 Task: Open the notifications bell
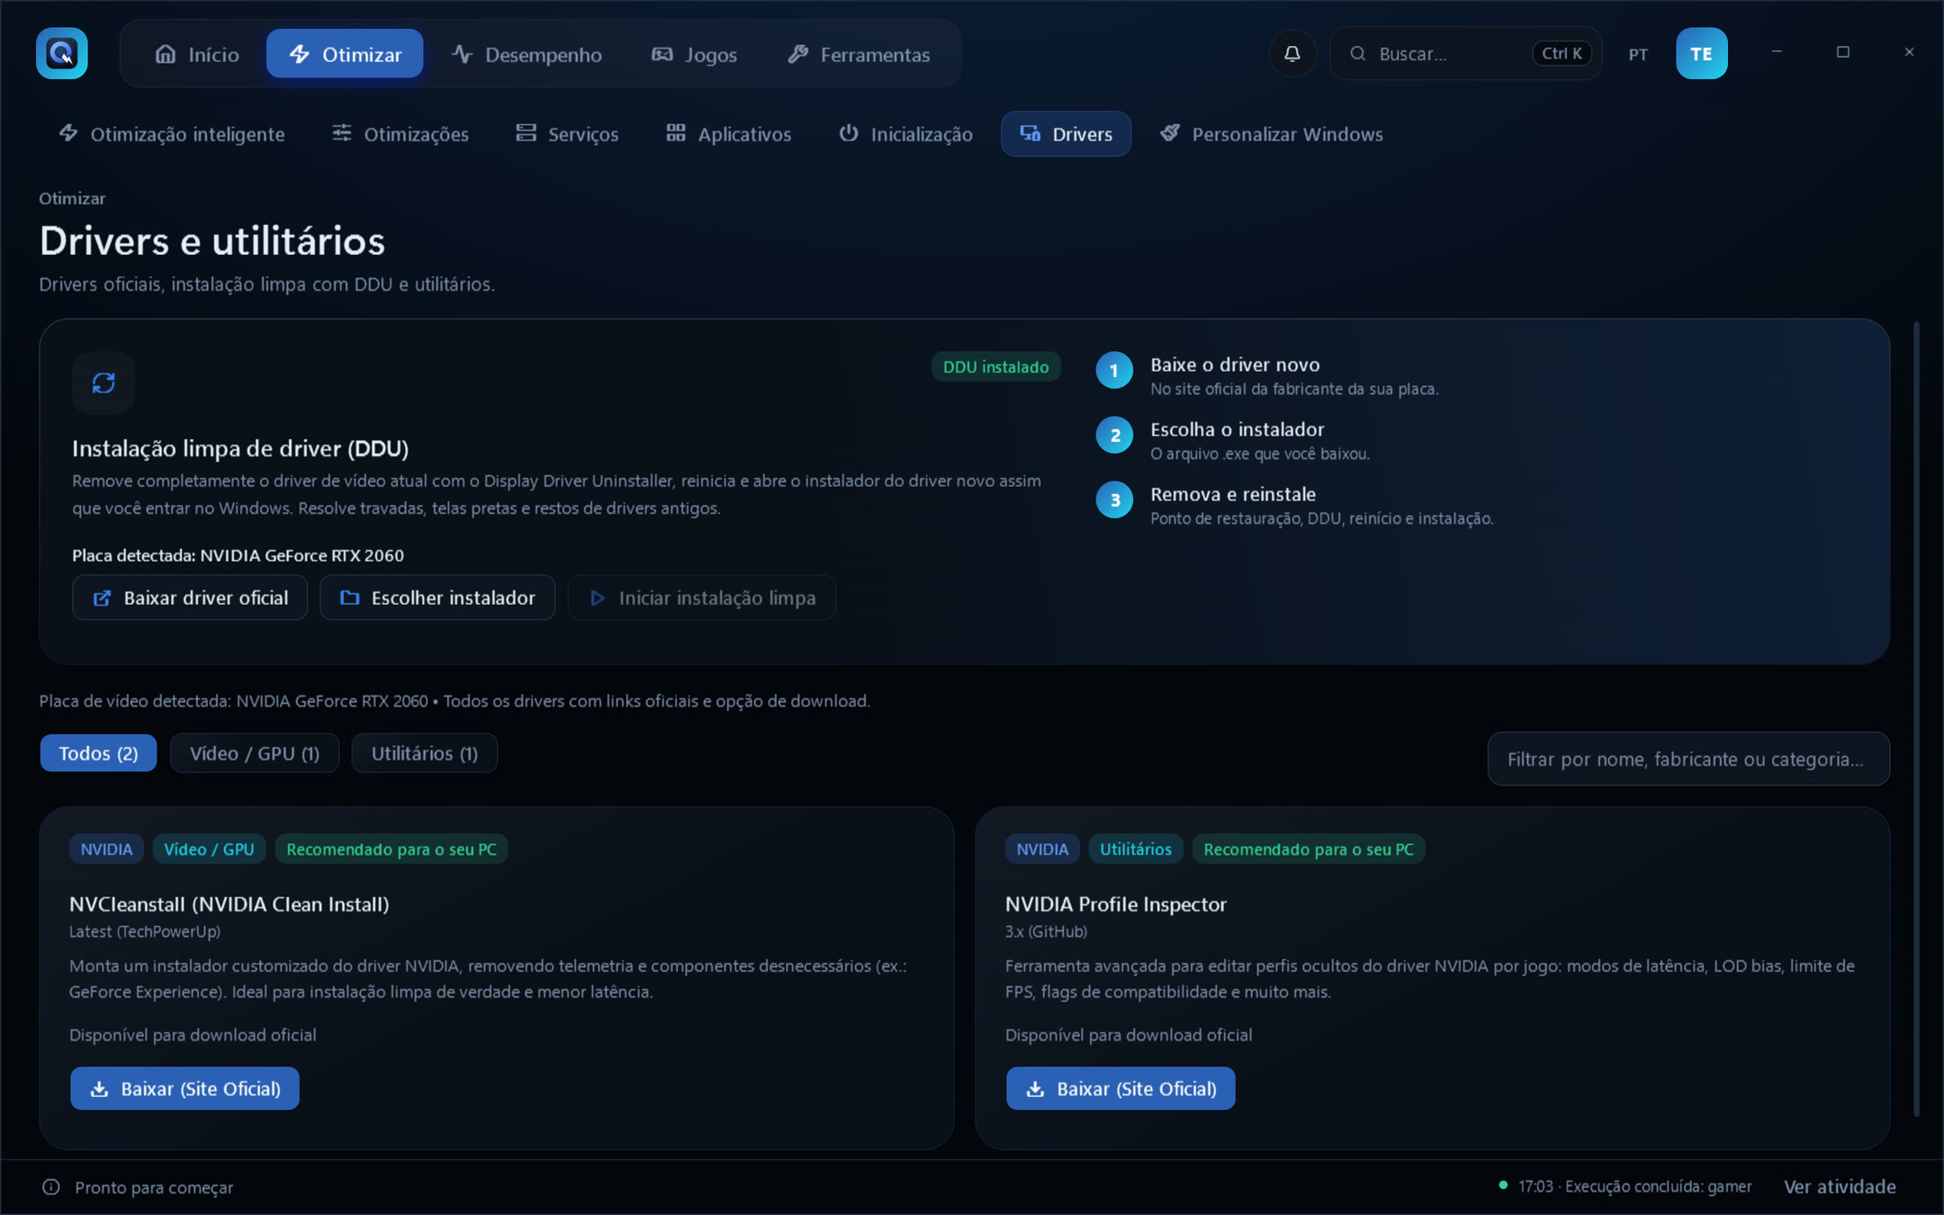[1291, 54]
